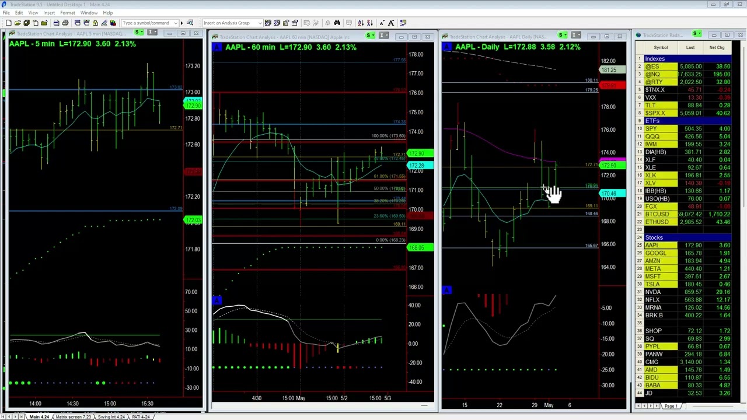This screenshot has height=420, width=747.
Task: Click the symbol lookup icon
Action: [x=190, y=23]
